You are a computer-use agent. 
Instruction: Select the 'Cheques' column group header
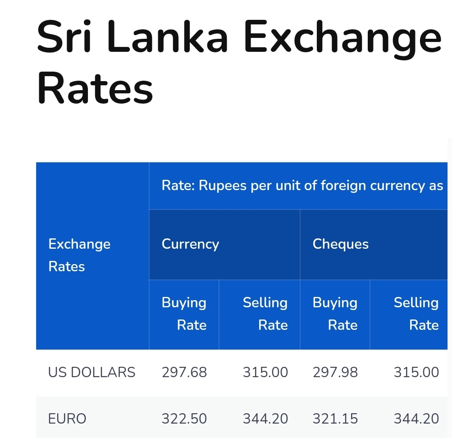[x=340, y=244]
